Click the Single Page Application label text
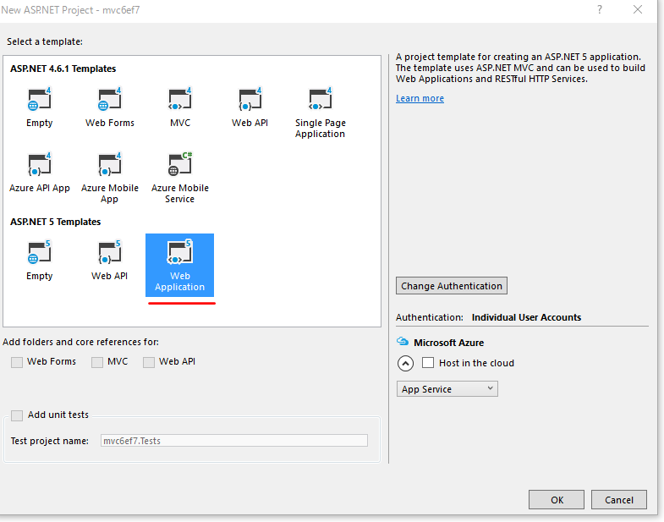Image resolution: width=664 pixels, height=522 pixels. [x=320, y=129]
